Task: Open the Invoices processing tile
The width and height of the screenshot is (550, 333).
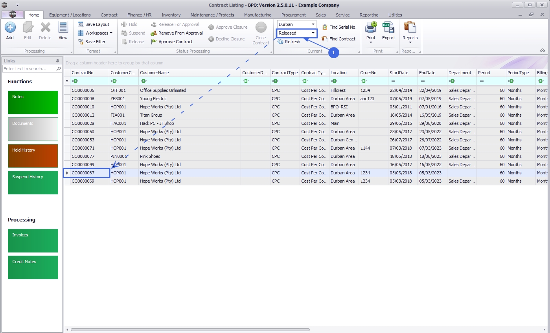Action: [33, 241]
